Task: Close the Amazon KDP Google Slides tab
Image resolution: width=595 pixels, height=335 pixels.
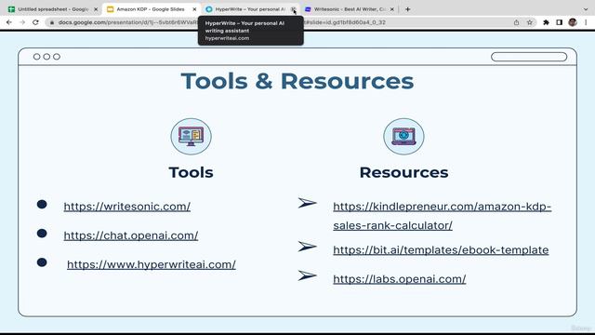Action: pos(194,9)
